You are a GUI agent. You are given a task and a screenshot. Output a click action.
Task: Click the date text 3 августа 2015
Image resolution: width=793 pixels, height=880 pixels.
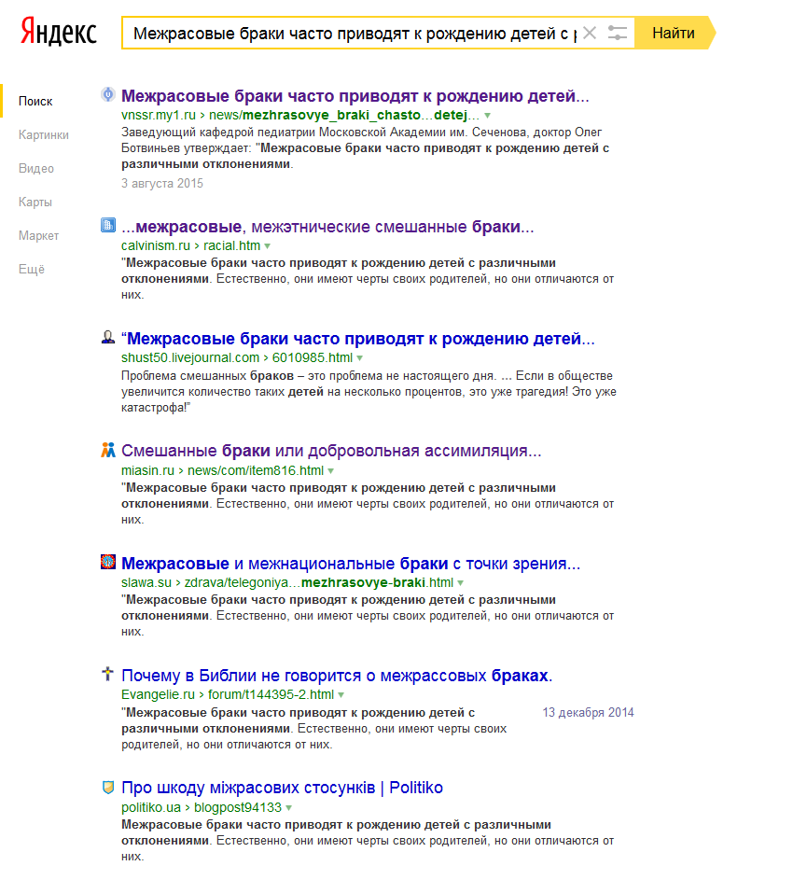[162, 184]
